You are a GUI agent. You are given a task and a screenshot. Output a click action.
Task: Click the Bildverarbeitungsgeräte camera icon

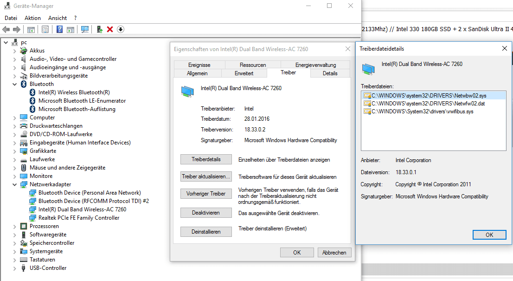pos(24,76)
